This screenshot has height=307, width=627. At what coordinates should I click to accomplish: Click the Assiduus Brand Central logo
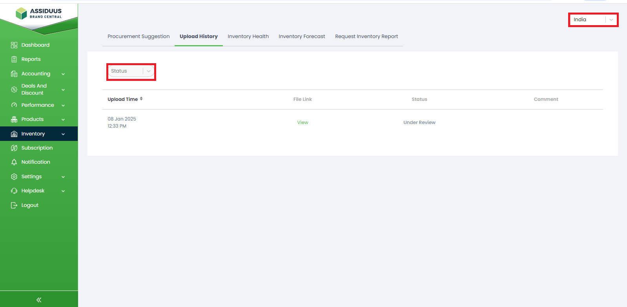(39, 13)
